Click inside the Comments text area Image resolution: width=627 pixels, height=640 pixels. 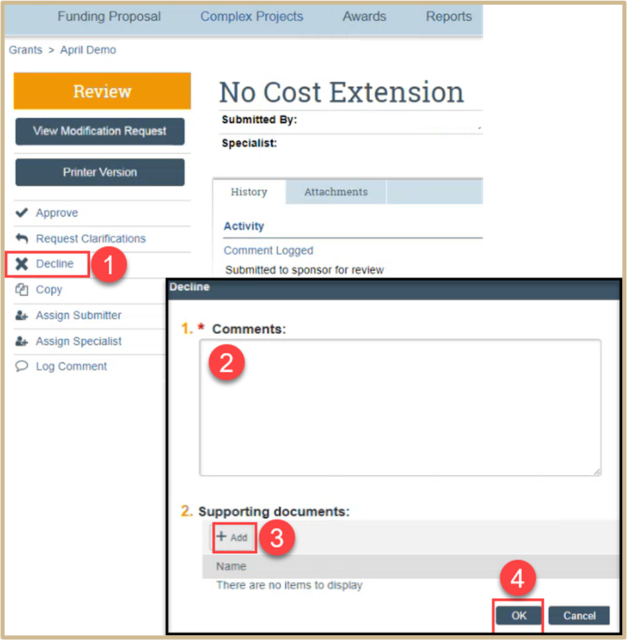pyautogui.click(x=400, y=407)
